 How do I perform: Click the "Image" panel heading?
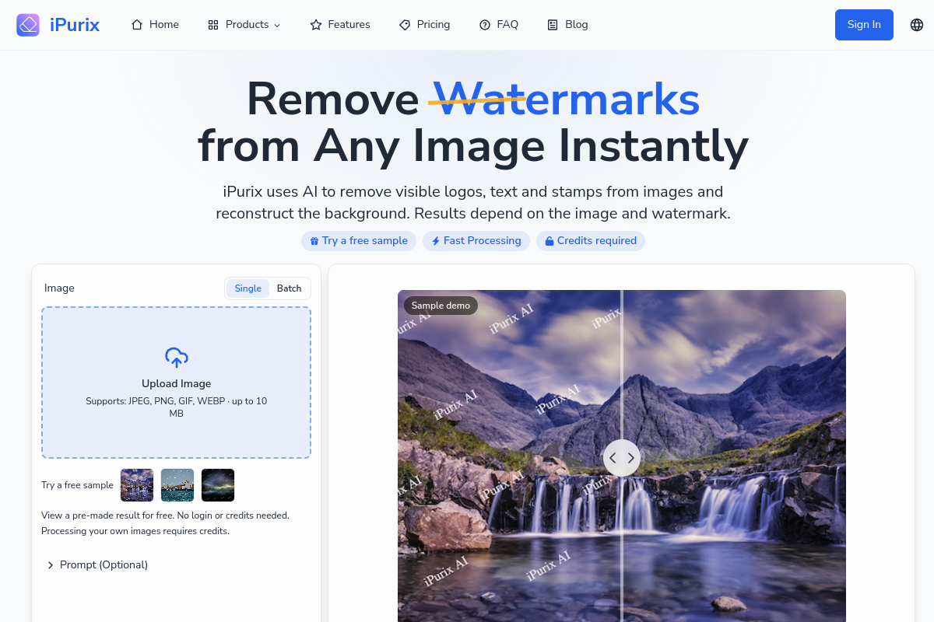(x=59, y=288)
